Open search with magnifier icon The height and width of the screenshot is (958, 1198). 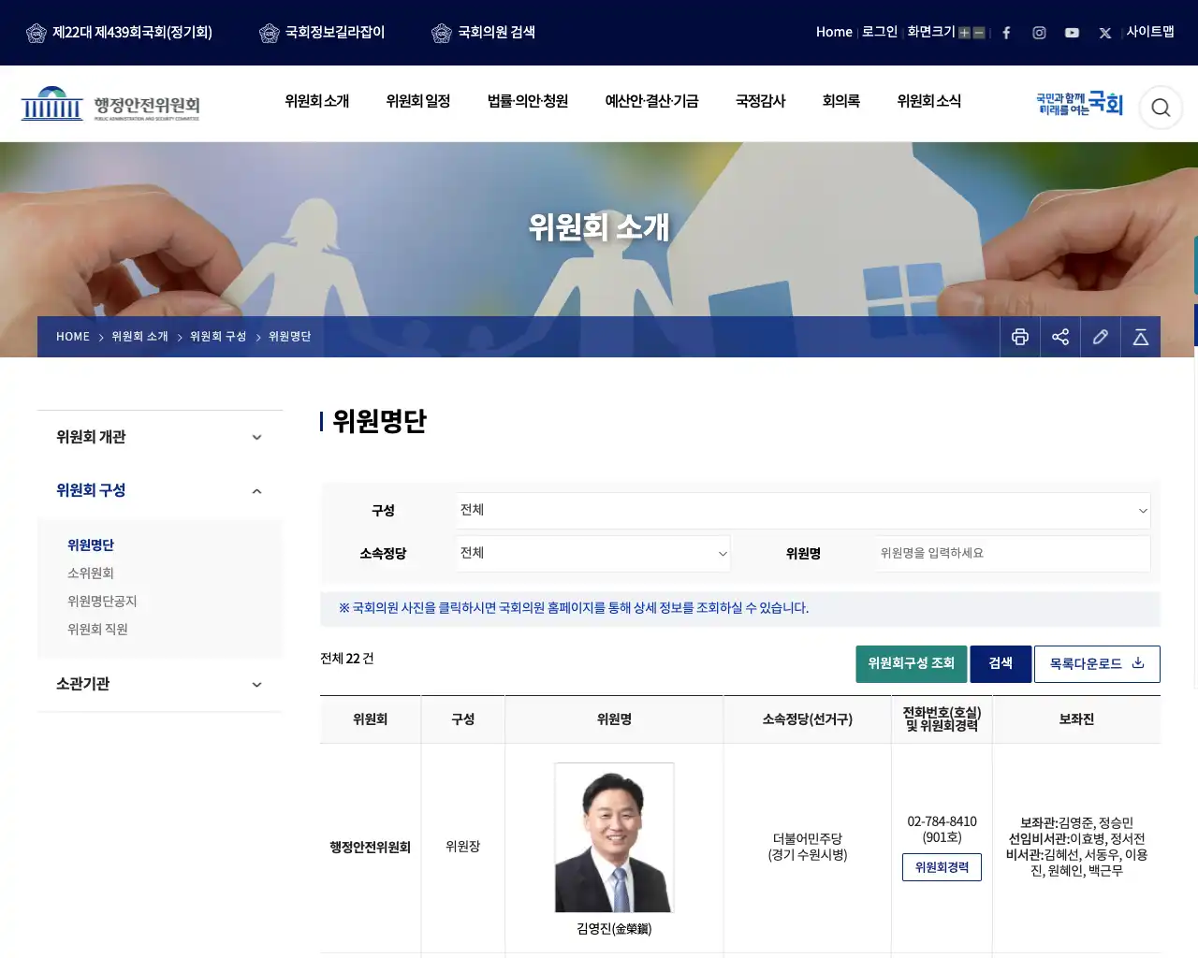(x=1161, y=108)
